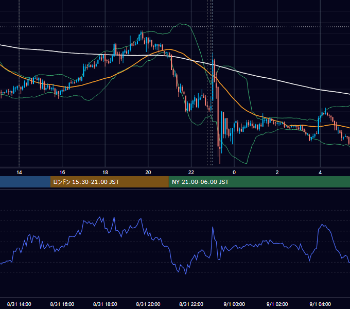Viewport: 350px width, 309px height.
Task: Select the blue session bar before ロンドン
Action: (x=25, y=182)
